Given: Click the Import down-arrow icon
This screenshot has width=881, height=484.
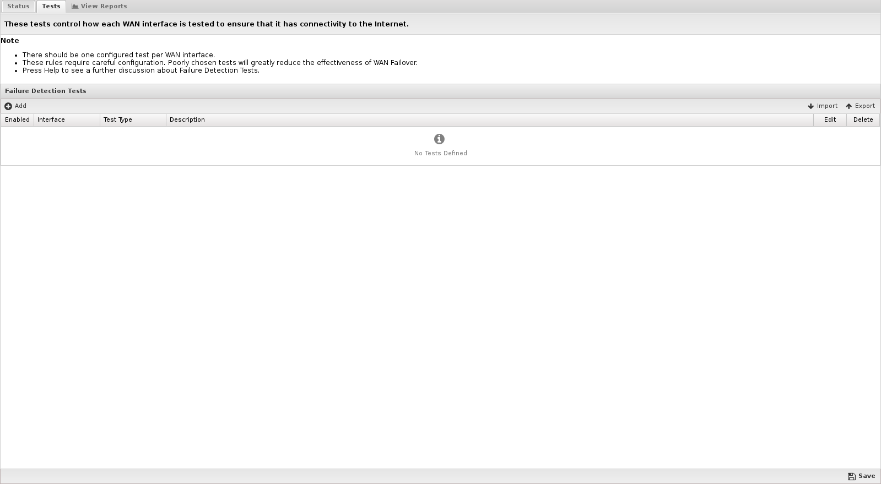Looking at the screenshot, I should pos(810,106).
